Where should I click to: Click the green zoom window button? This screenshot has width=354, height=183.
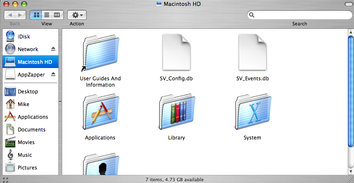pyautogui.click(x=24, y=4)
